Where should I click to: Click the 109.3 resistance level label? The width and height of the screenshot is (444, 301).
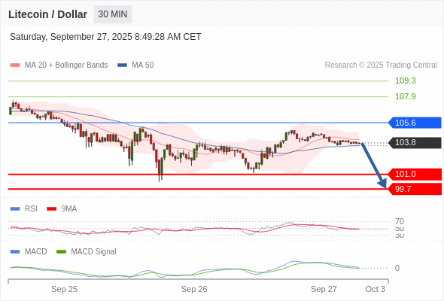tap(406, 81)
